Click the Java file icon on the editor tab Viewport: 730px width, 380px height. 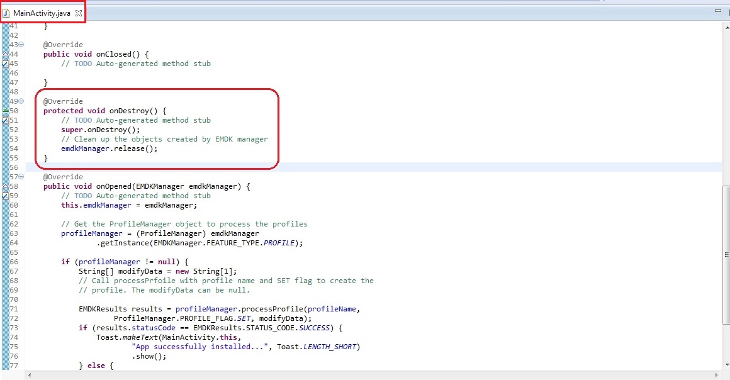6,13
